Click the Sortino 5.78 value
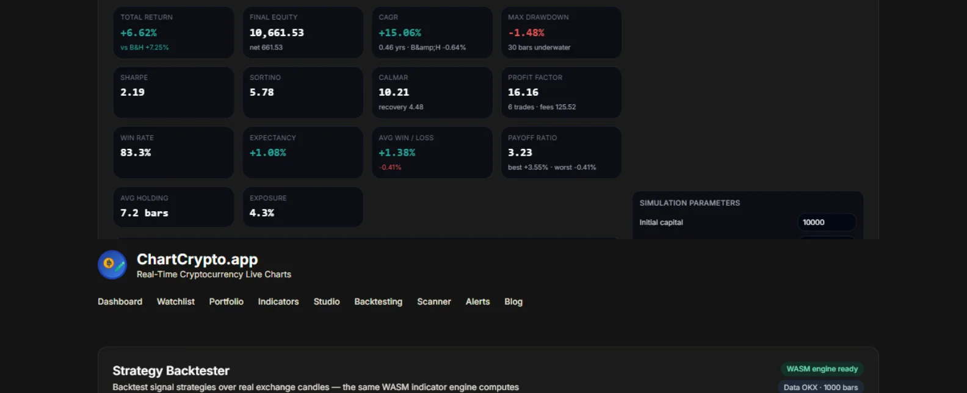This screenshot has height=393, width=967. coord(262,92)
